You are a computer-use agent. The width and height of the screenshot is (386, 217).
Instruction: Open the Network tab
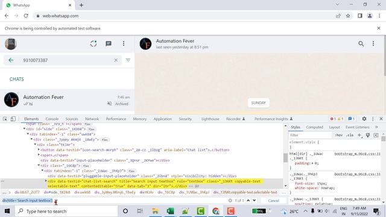coord(92,119)
